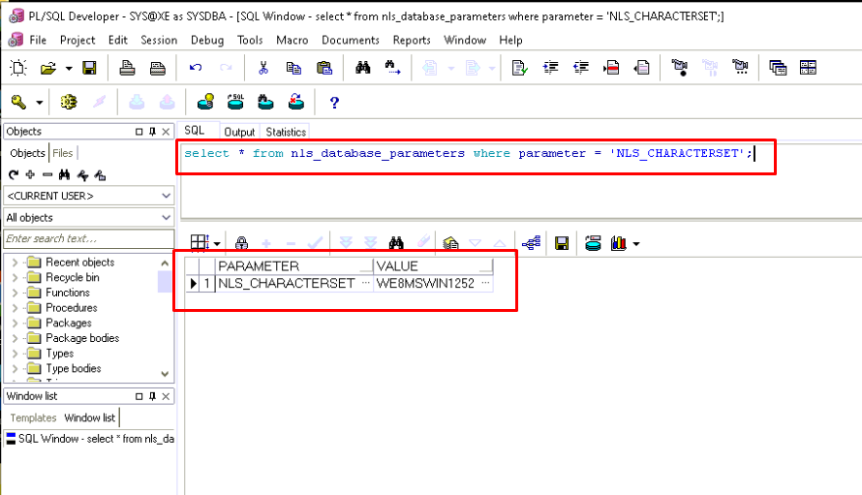The width and height of the screenshot is (862, 495).
Task: Select the SQL Window entry in Window list
Action: [x=90, y=439]
